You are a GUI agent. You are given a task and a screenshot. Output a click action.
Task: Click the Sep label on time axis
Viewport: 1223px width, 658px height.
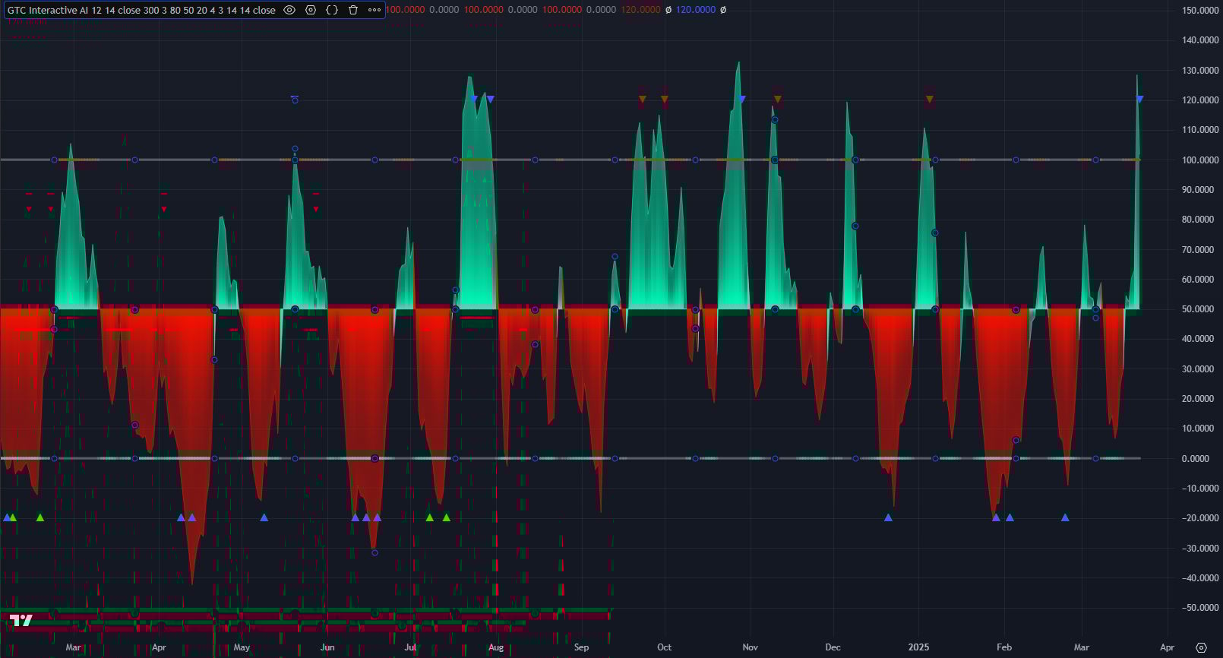click(x=581, y=647)
